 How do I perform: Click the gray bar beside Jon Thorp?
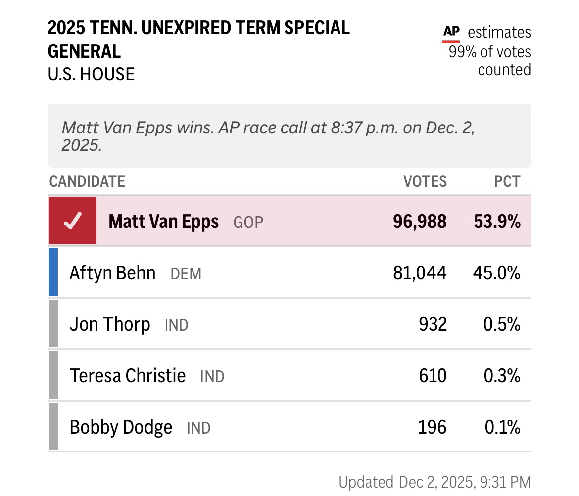click(x=53, y=324)
